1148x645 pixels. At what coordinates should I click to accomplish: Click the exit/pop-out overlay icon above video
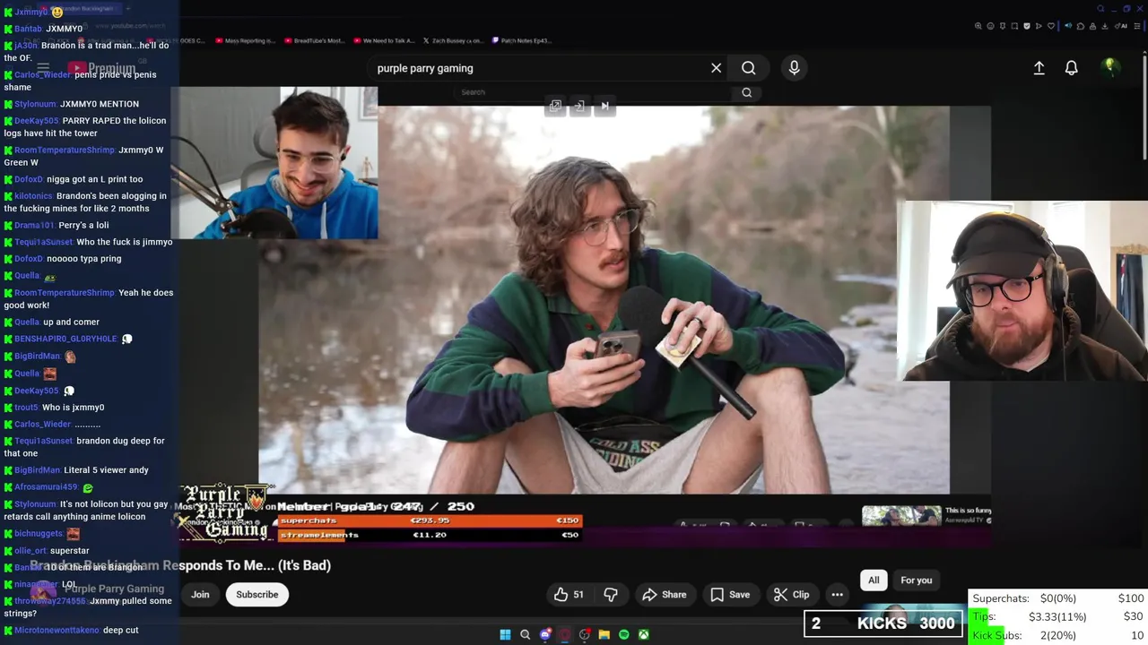[x=579, y=106]
